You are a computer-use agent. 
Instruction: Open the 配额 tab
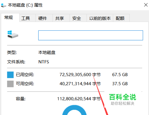(x=121, y=18)
